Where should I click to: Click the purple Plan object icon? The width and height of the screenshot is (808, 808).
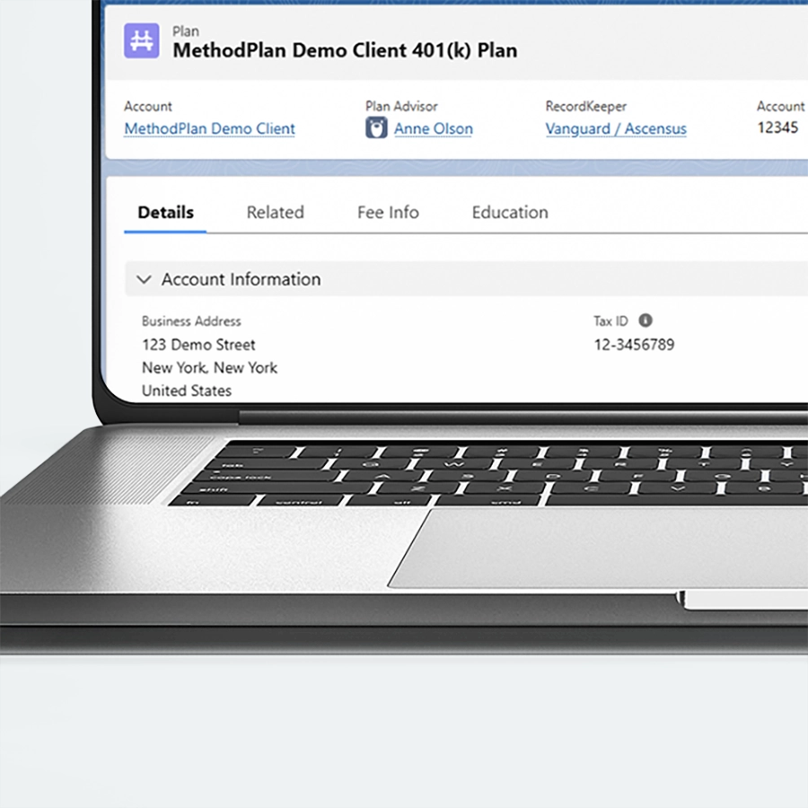click(141, 40)
